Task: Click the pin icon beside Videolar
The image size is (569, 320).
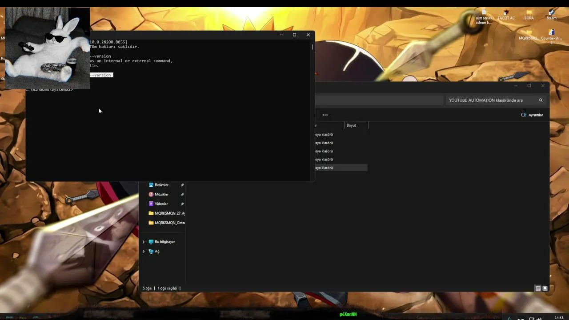Action: (x=182, y=204)
